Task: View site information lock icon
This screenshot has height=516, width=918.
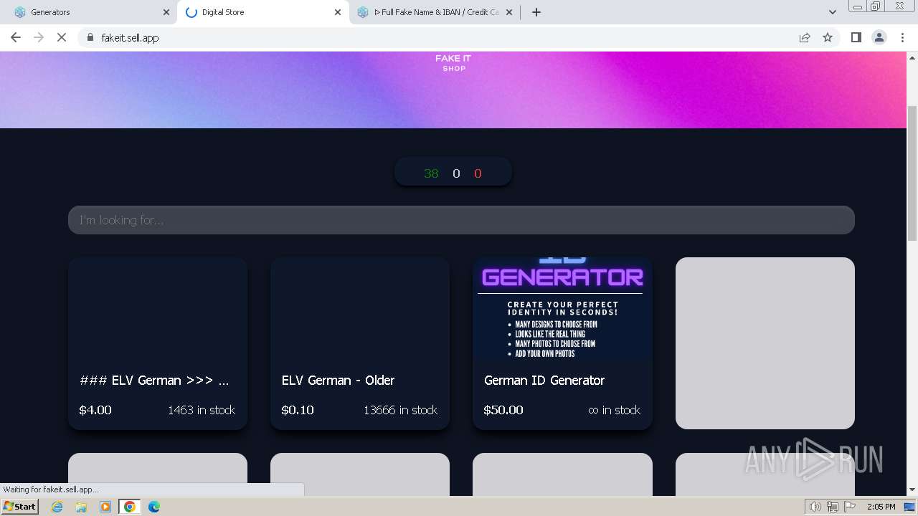Action: (90, 37)
